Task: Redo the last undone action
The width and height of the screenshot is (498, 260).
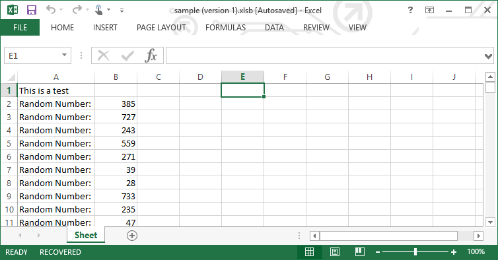Action: pos(77,10)
